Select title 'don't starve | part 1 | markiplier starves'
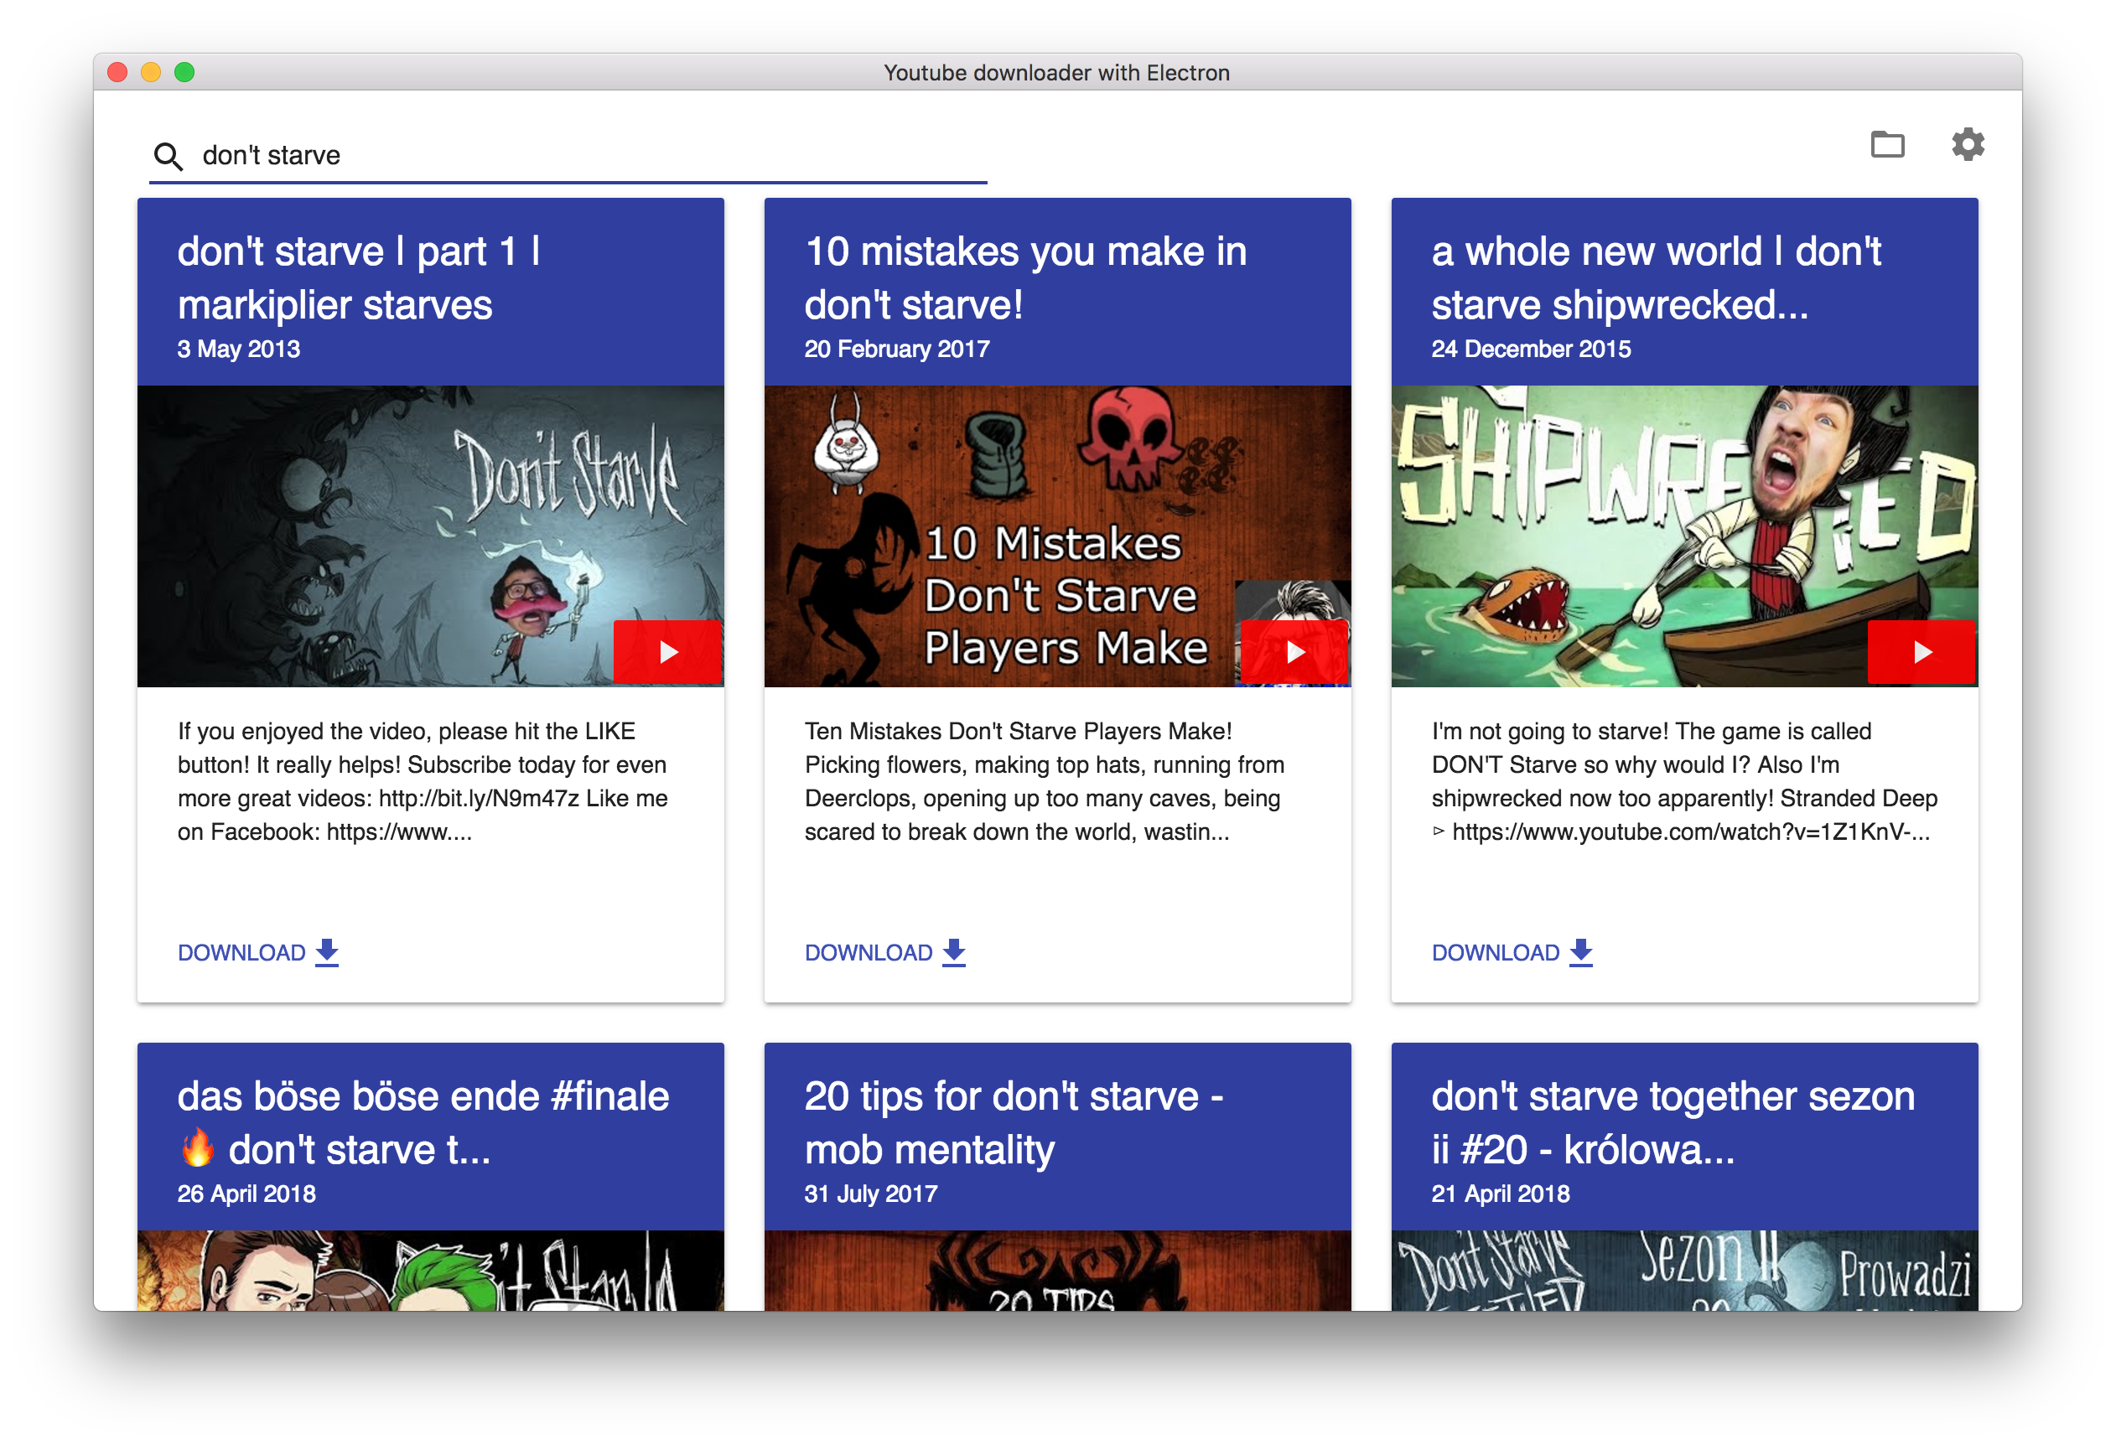Image resolution: width=2116 pixels, height=1445 pixels. 359,277
